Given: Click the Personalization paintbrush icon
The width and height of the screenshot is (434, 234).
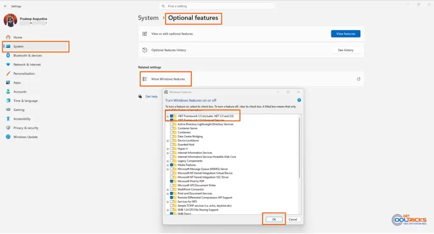Looking at the screenshot, I should tap(8, 73).
